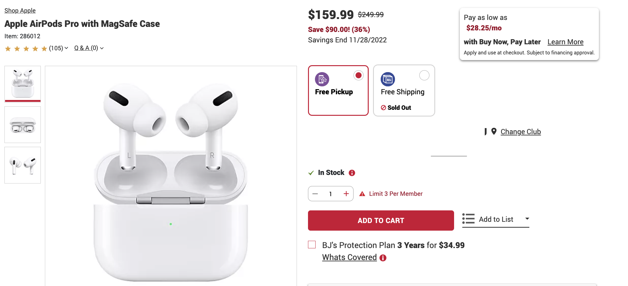Viewport: 628px width, 286px height.
Task: Expand the Q & A dropdown
Action: [x=102, y=48]
